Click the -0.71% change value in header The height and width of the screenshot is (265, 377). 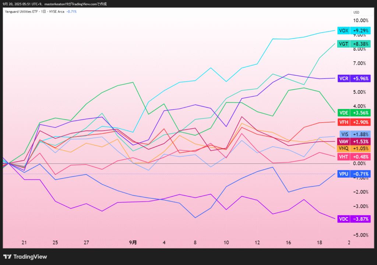(x=71, y=12)
